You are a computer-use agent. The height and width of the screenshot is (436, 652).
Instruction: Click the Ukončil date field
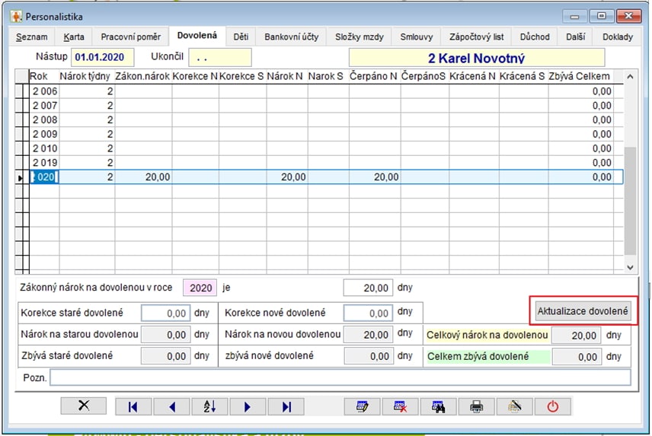coord(220,57)
